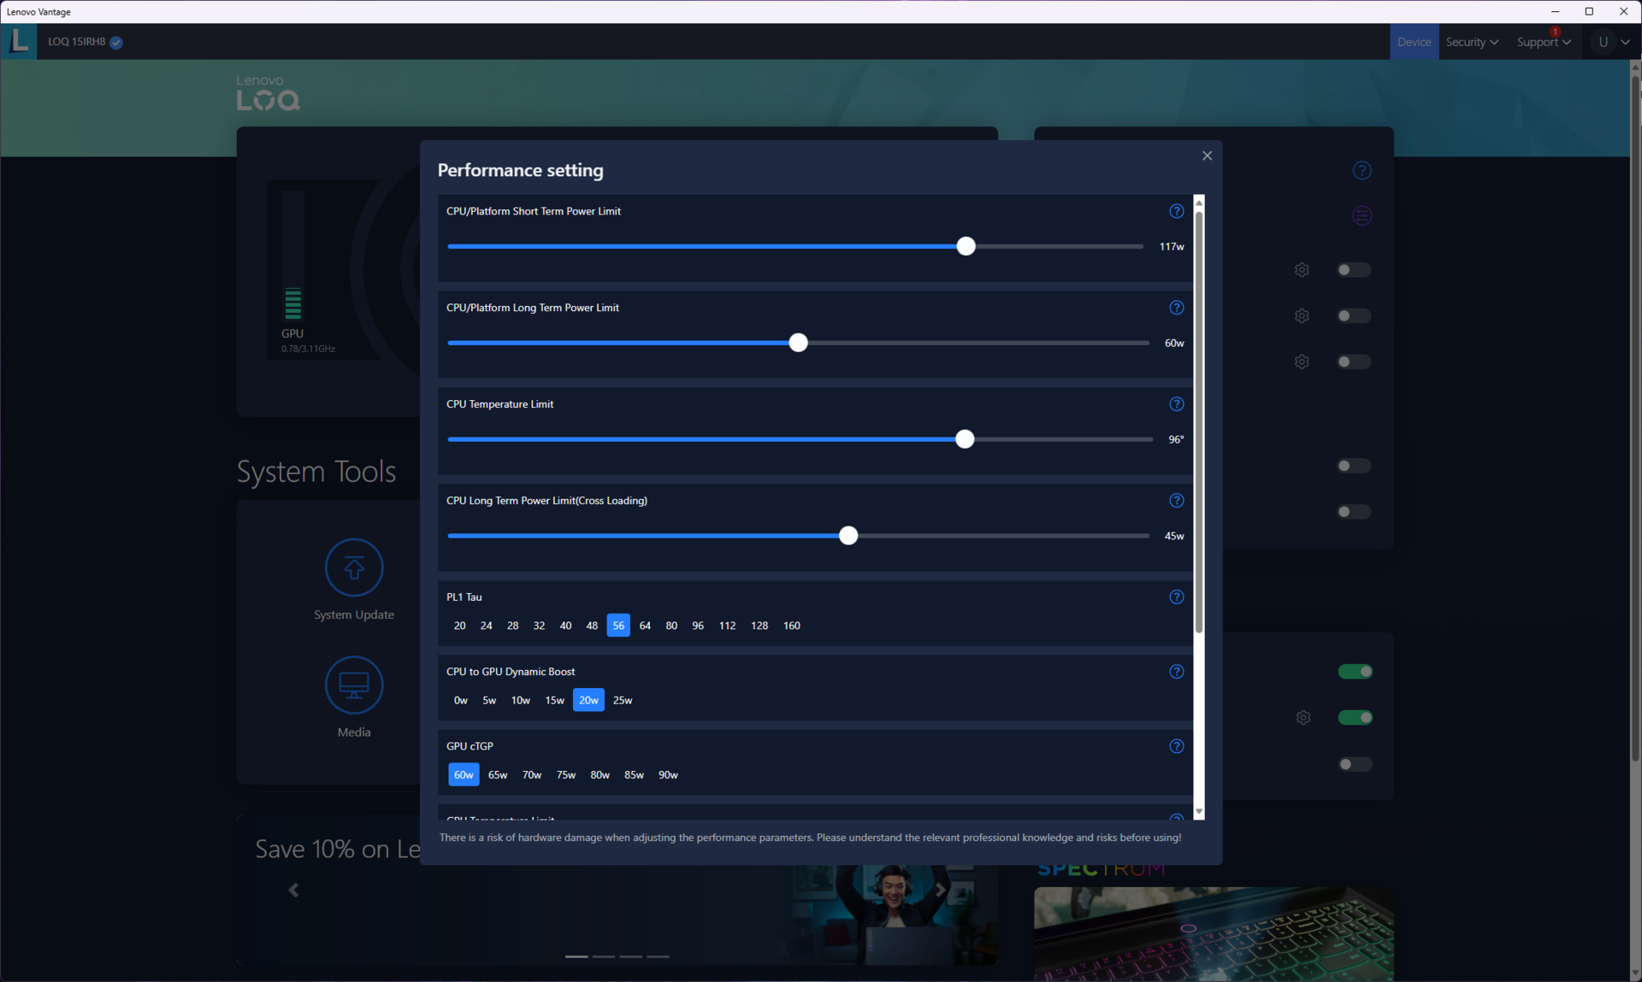Choose 90w for GPU cTGP
The width and height of the screenshot is (1642, 982).
pyautogui.click(x=668, y=775)
